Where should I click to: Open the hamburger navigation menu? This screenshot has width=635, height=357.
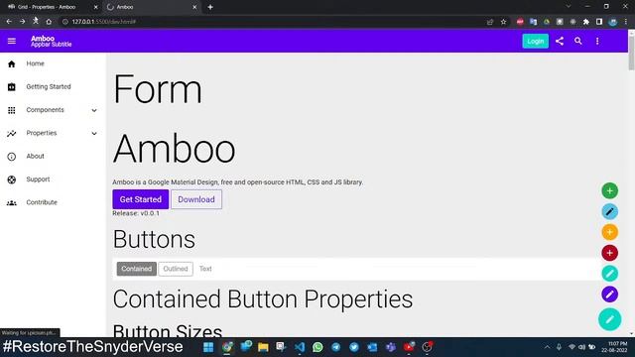pos(11,41)
